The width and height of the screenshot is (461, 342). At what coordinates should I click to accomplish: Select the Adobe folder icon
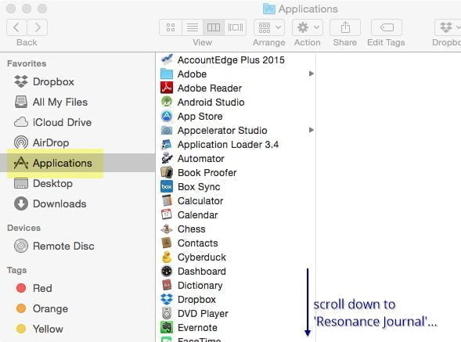point(167,74)
